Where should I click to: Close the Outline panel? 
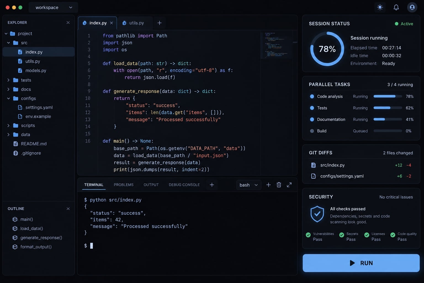click(x=68, y=209)
